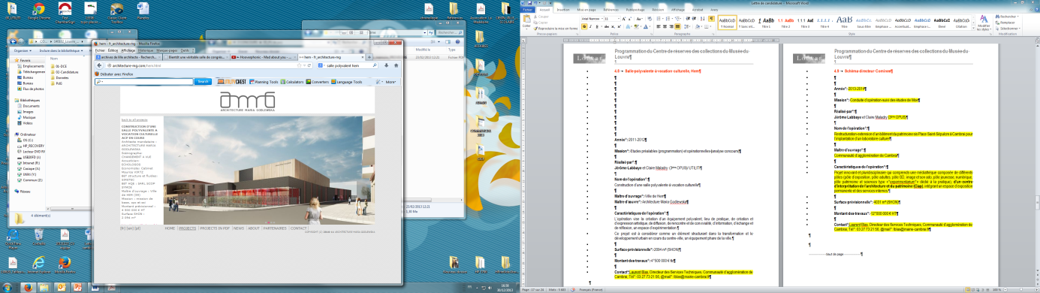Click the center alignment icon in Word
This screenshot has width=1040, height=293.
click(665, 26)
